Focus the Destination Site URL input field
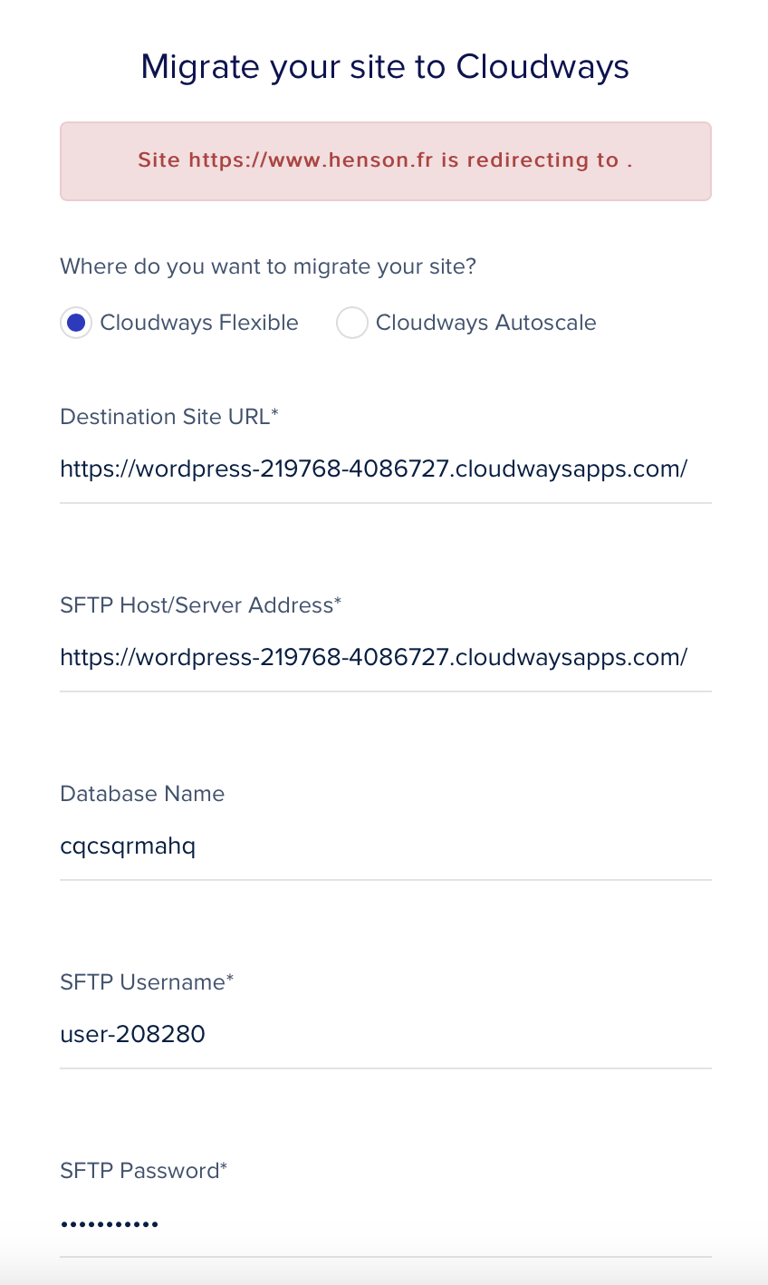Image resolution: width=768 pixels, height=1285 pixels. tap(386, 469)
